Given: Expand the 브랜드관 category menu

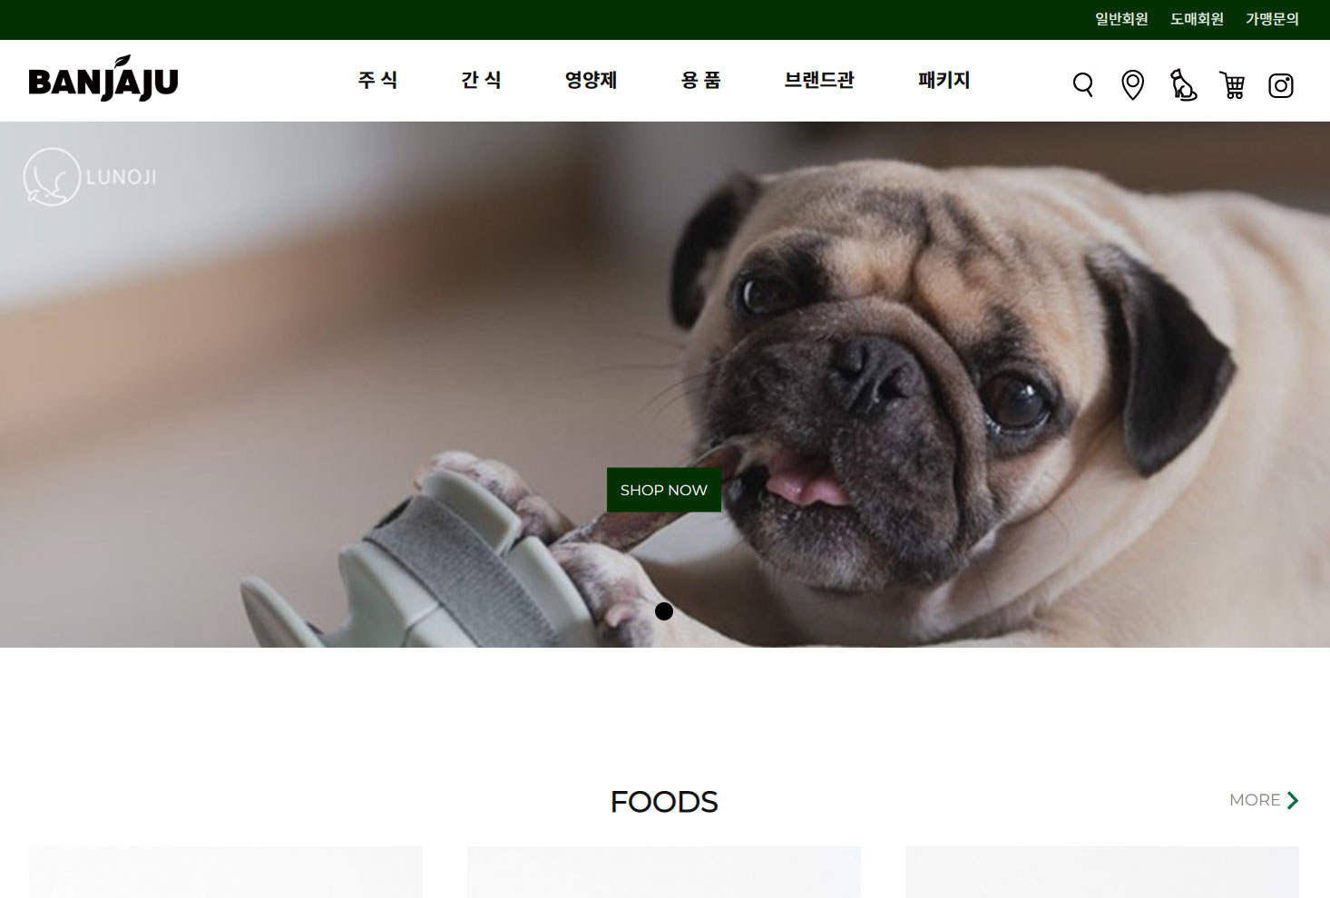Looking at the screenshot, I should pyautogui.click(x=819, y=80).
